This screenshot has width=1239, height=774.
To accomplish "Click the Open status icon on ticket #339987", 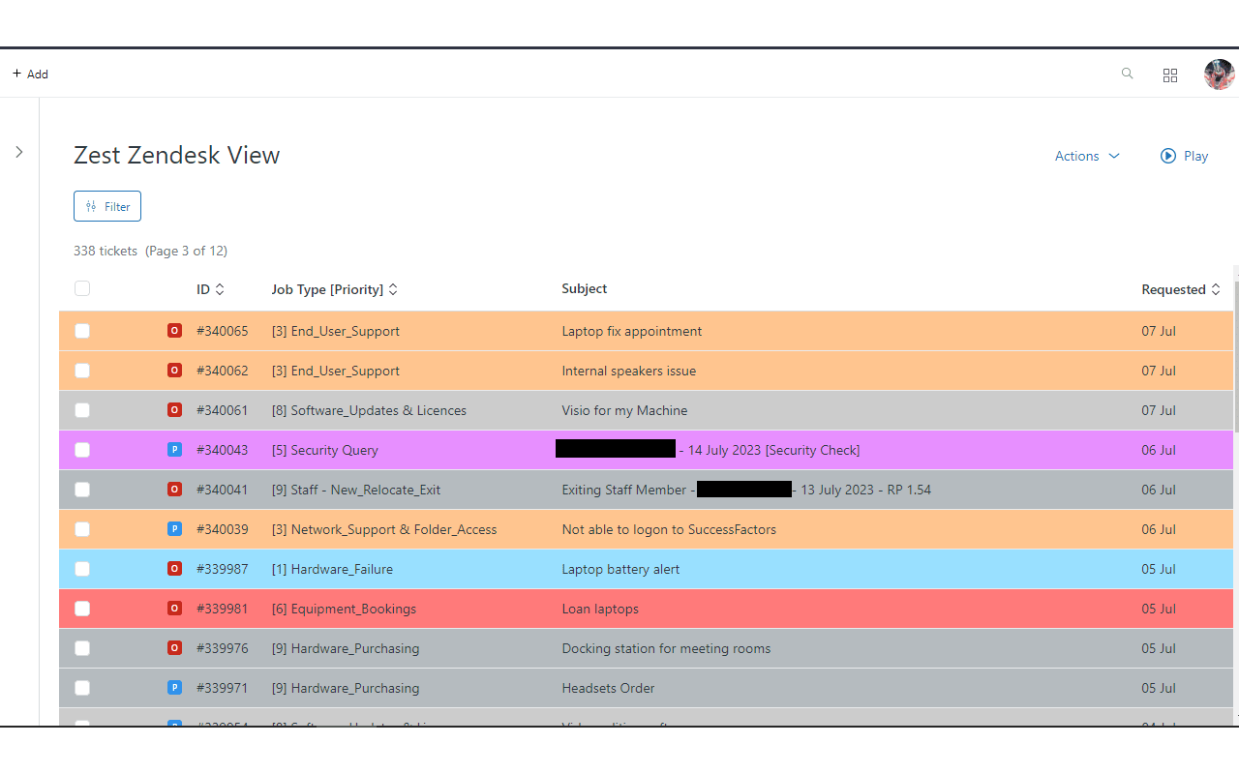I will [174, 569].
